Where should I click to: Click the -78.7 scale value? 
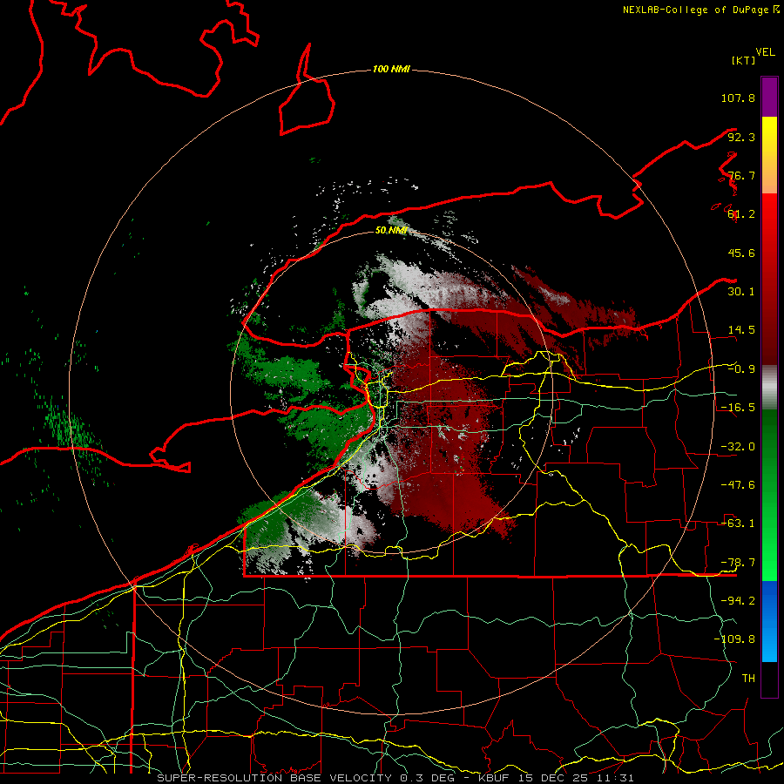coord(738,563)
